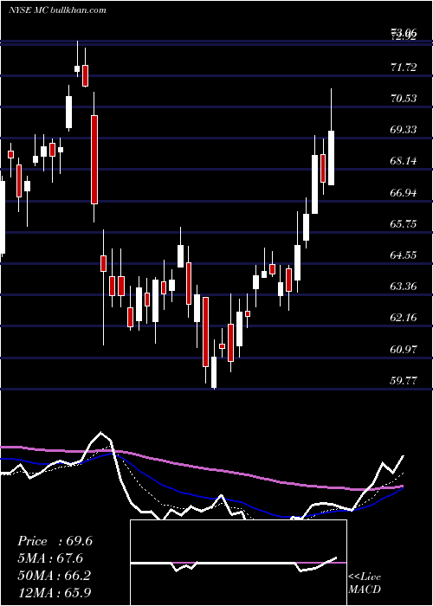Click inside the MACD inset chart box
This screenshot has width=433, height=606.
tap(238, 563)
